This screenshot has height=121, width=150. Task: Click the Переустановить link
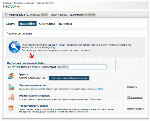135,109
